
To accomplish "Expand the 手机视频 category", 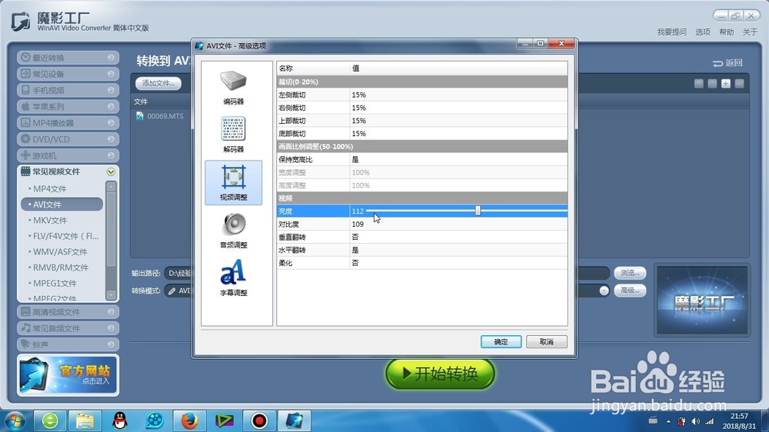I will pos(68,90).
